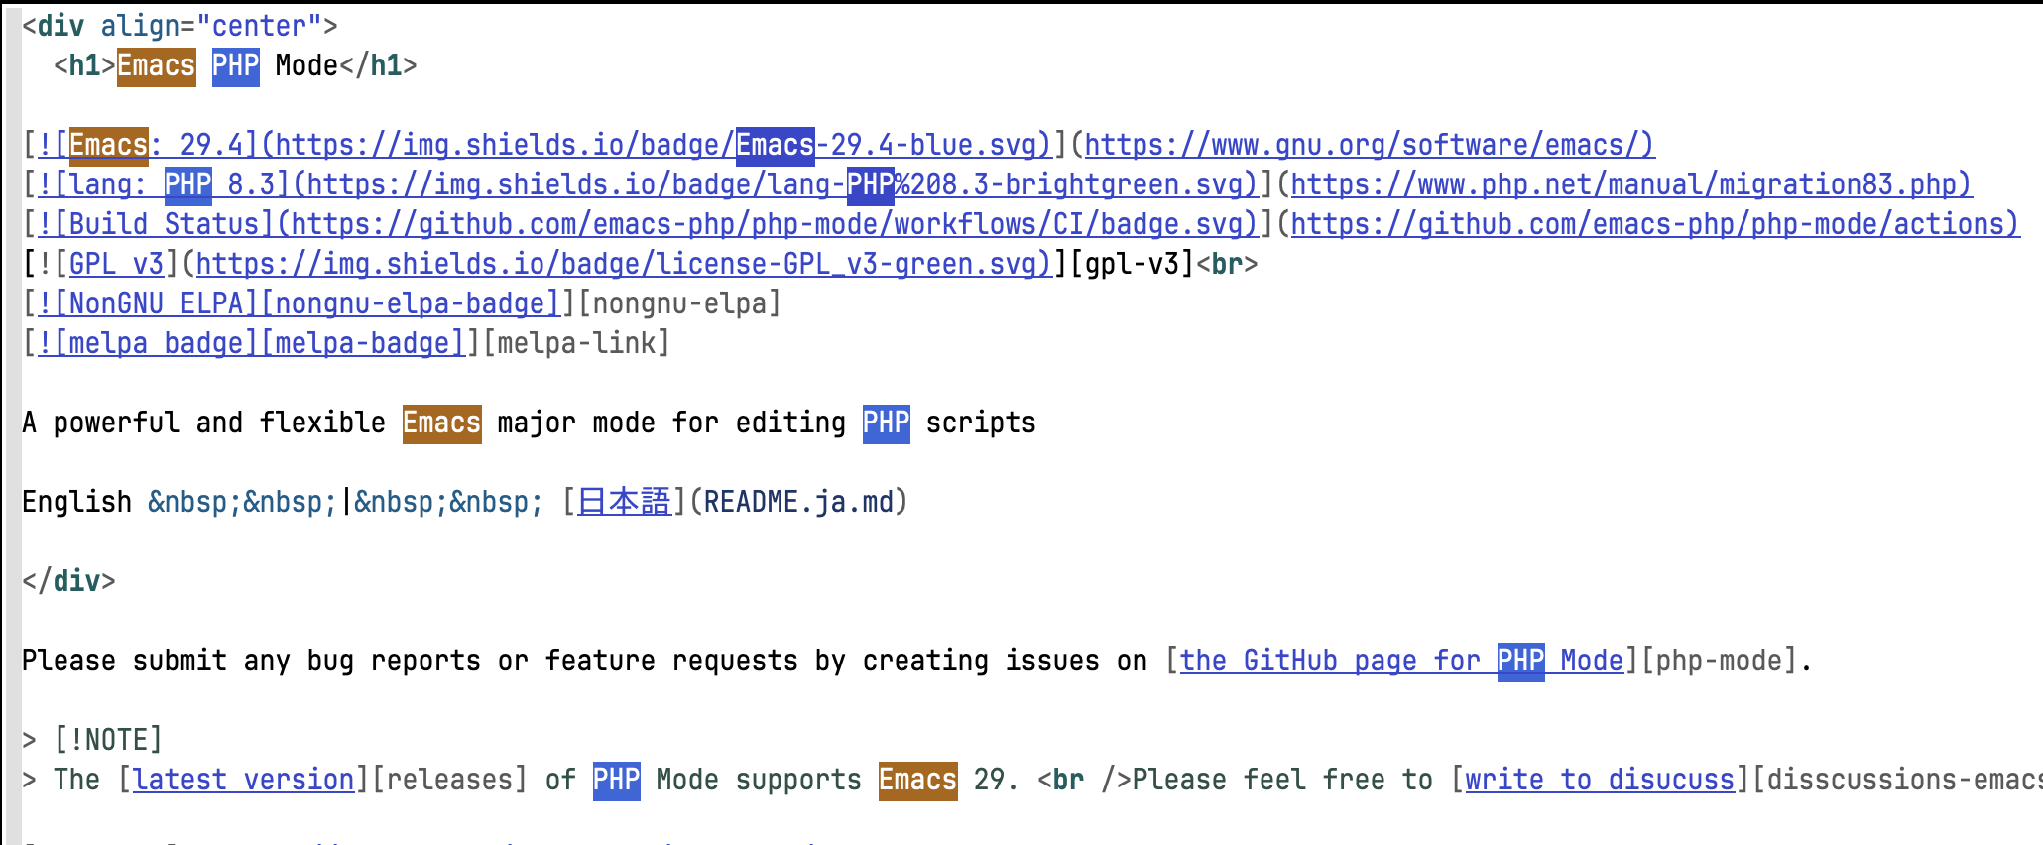The image size is (2043, 845).
Task: Click the [melpa-link] reference label
Action: click(x=577, y=343)
